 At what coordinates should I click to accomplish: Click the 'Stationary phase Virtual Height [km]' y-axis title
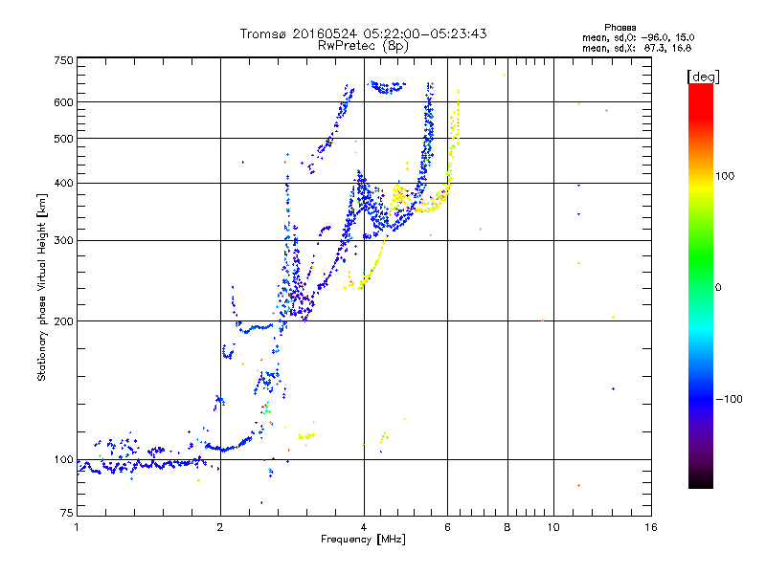point(41,287)
